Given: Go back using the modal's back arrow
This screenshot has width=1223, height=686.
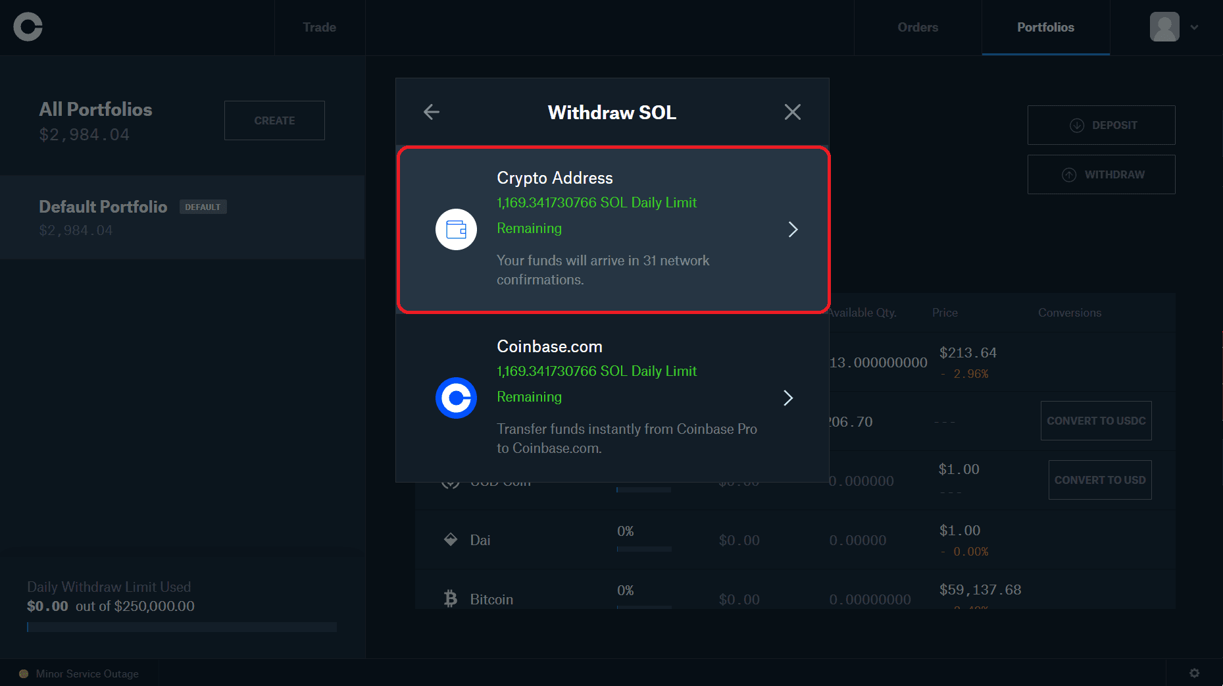Looking at the screenshot, I should pyautogui.click(x=432, y=112).
